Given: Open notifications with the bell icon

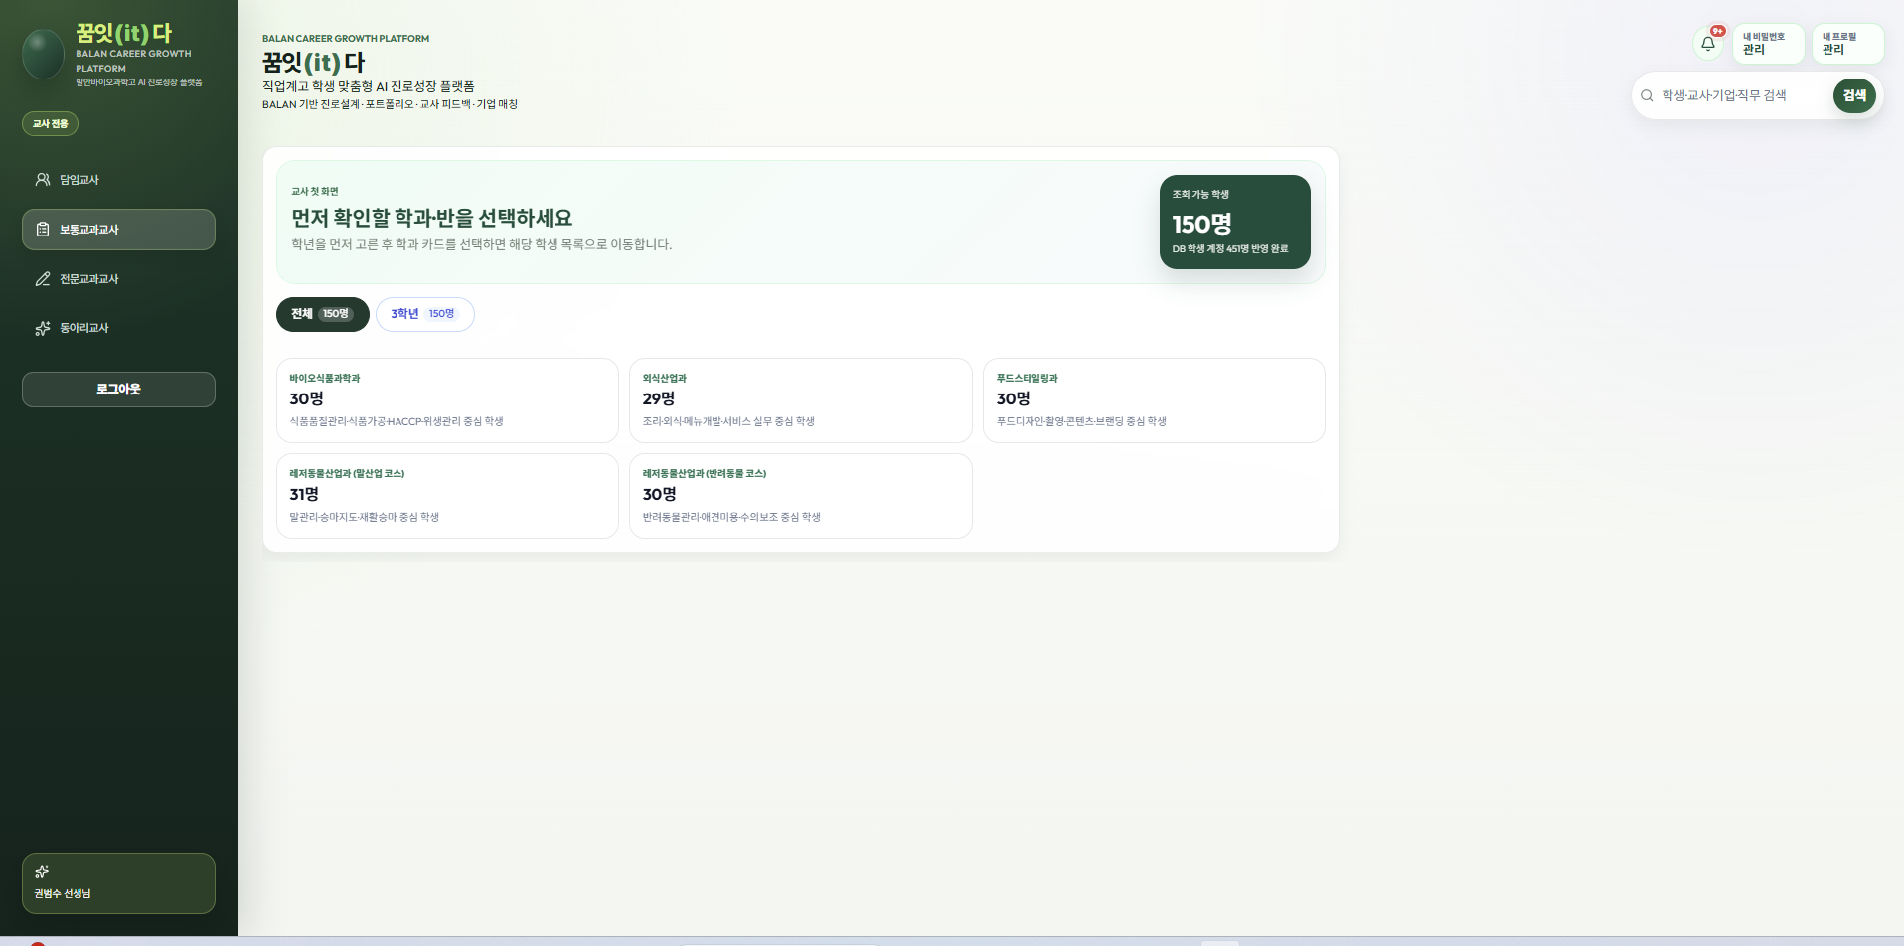Looking at the screenshot, I should (1708, 44).
